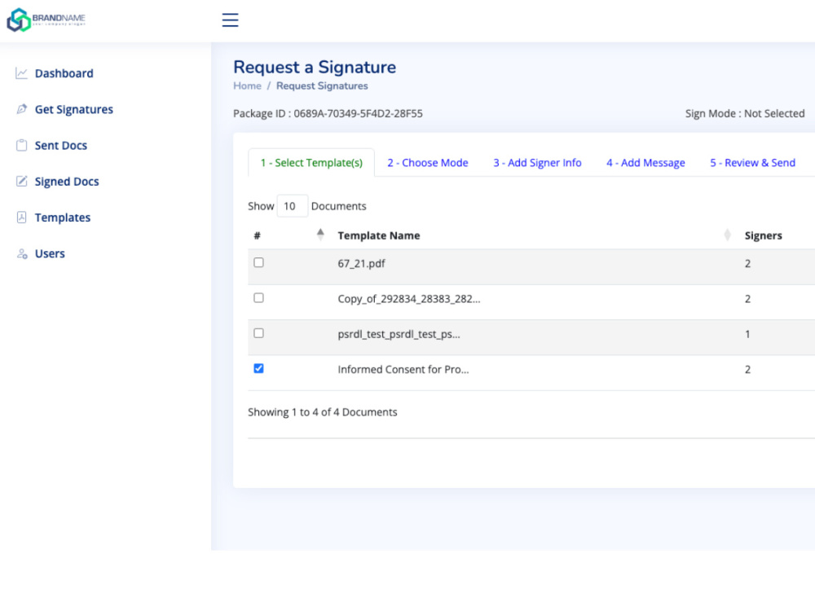Click the Signed Docs edit icon

coord(21,181)
